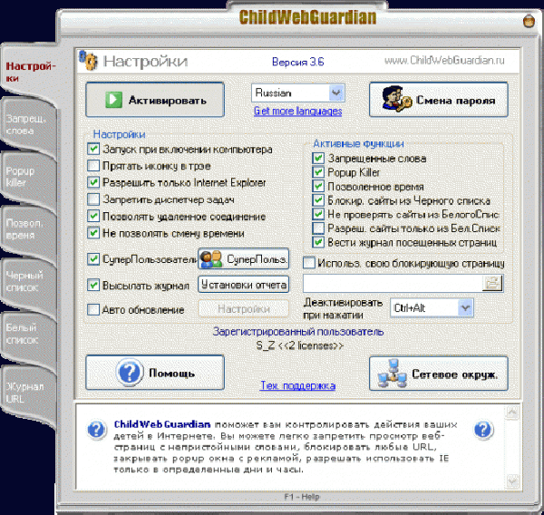Open the Тех. поддержка link
Image resolution: width=544 pixels, height=515 pixels.
pyautogui.click(x=297, y=385)
